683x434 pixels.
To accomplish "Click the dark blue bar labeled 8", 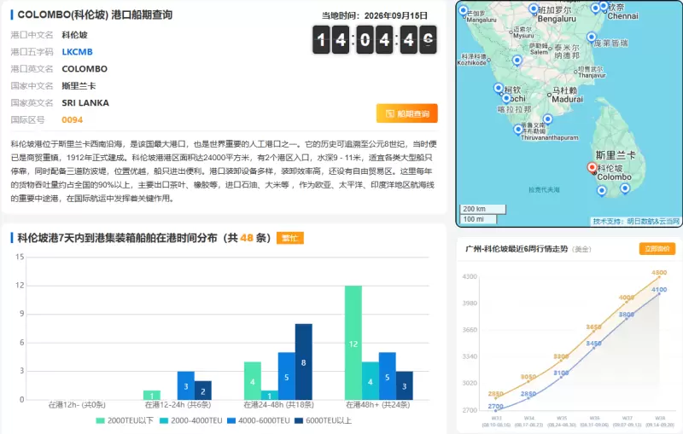I will pos(304,362).
